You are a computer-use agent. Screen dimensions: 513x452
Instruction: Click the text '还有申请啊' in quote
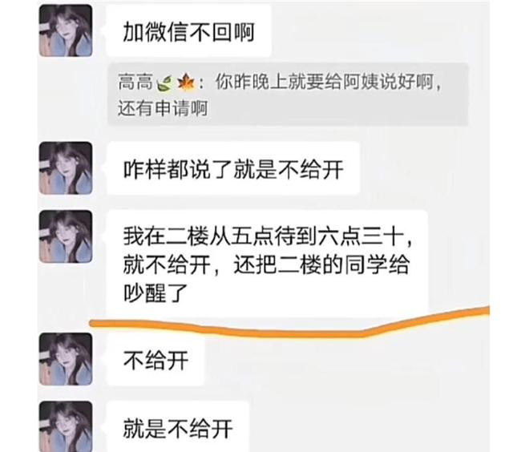(x=163, y=108)
